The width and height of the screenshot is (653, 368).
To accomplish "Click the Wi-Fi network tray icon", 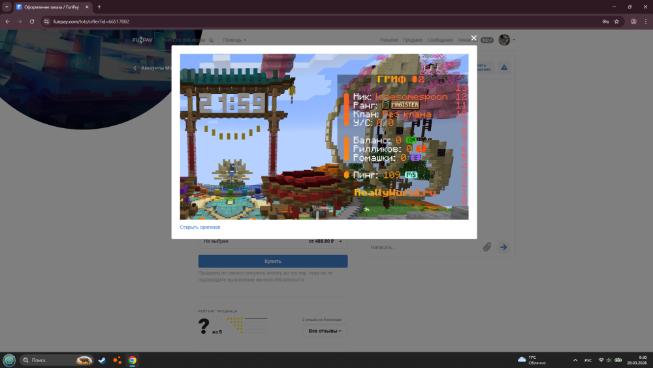I will tap(601, 360).
